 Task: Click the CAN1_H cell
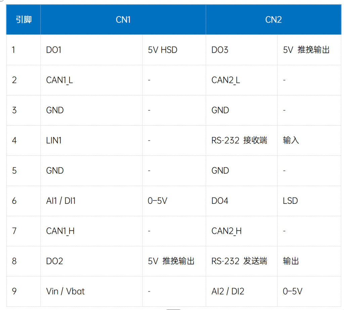pos(60,231)
